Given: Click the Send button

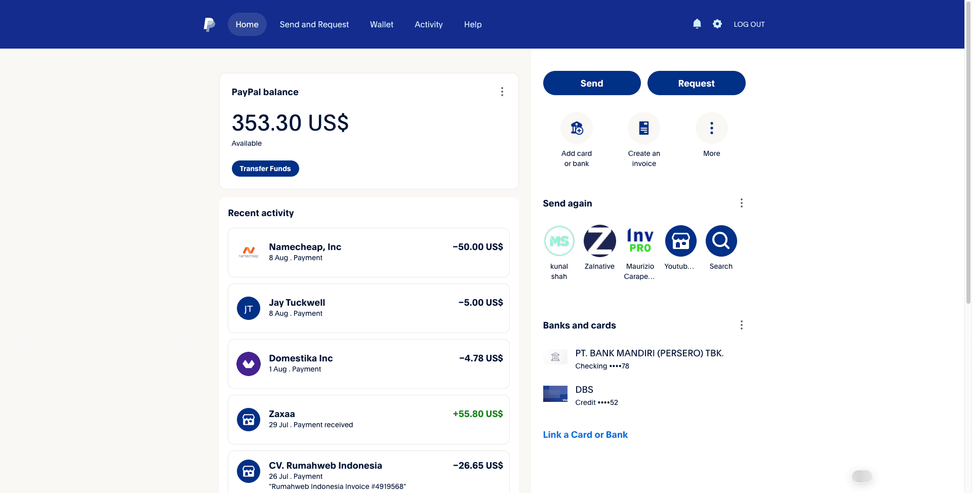Looking at the screenshot, I should 592,83.
